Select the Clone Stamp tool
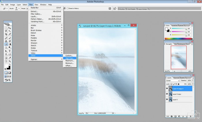202x122 pixels. (x=6, y=41)
